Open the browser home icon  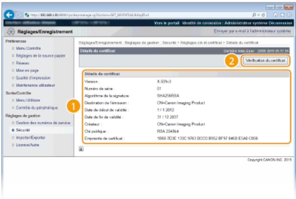[276, 15]
